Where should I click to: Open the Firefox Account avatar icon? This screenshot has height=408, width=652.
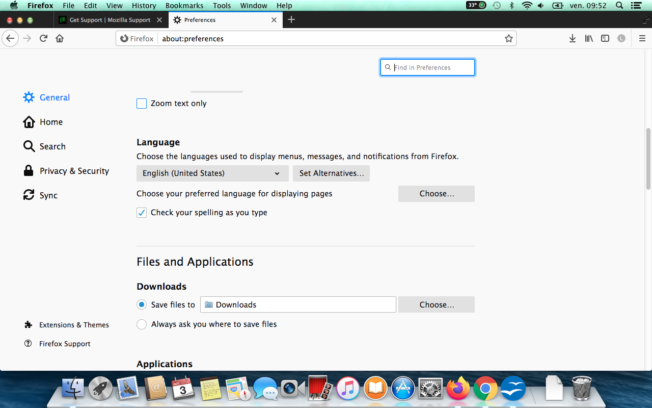tap(621, 38)
